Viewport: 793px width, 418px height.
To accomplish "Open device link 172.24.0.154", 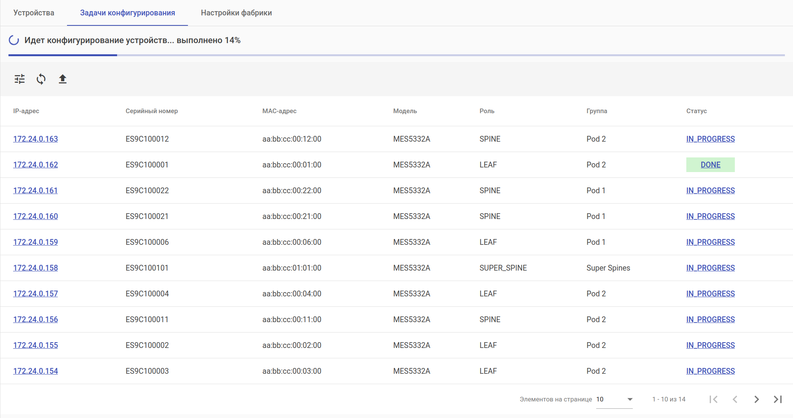I will 35,371.
